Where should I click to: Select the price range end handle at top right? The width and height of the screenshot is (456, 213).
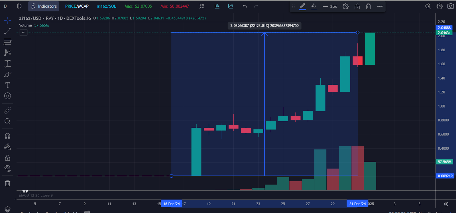[358, 33]
